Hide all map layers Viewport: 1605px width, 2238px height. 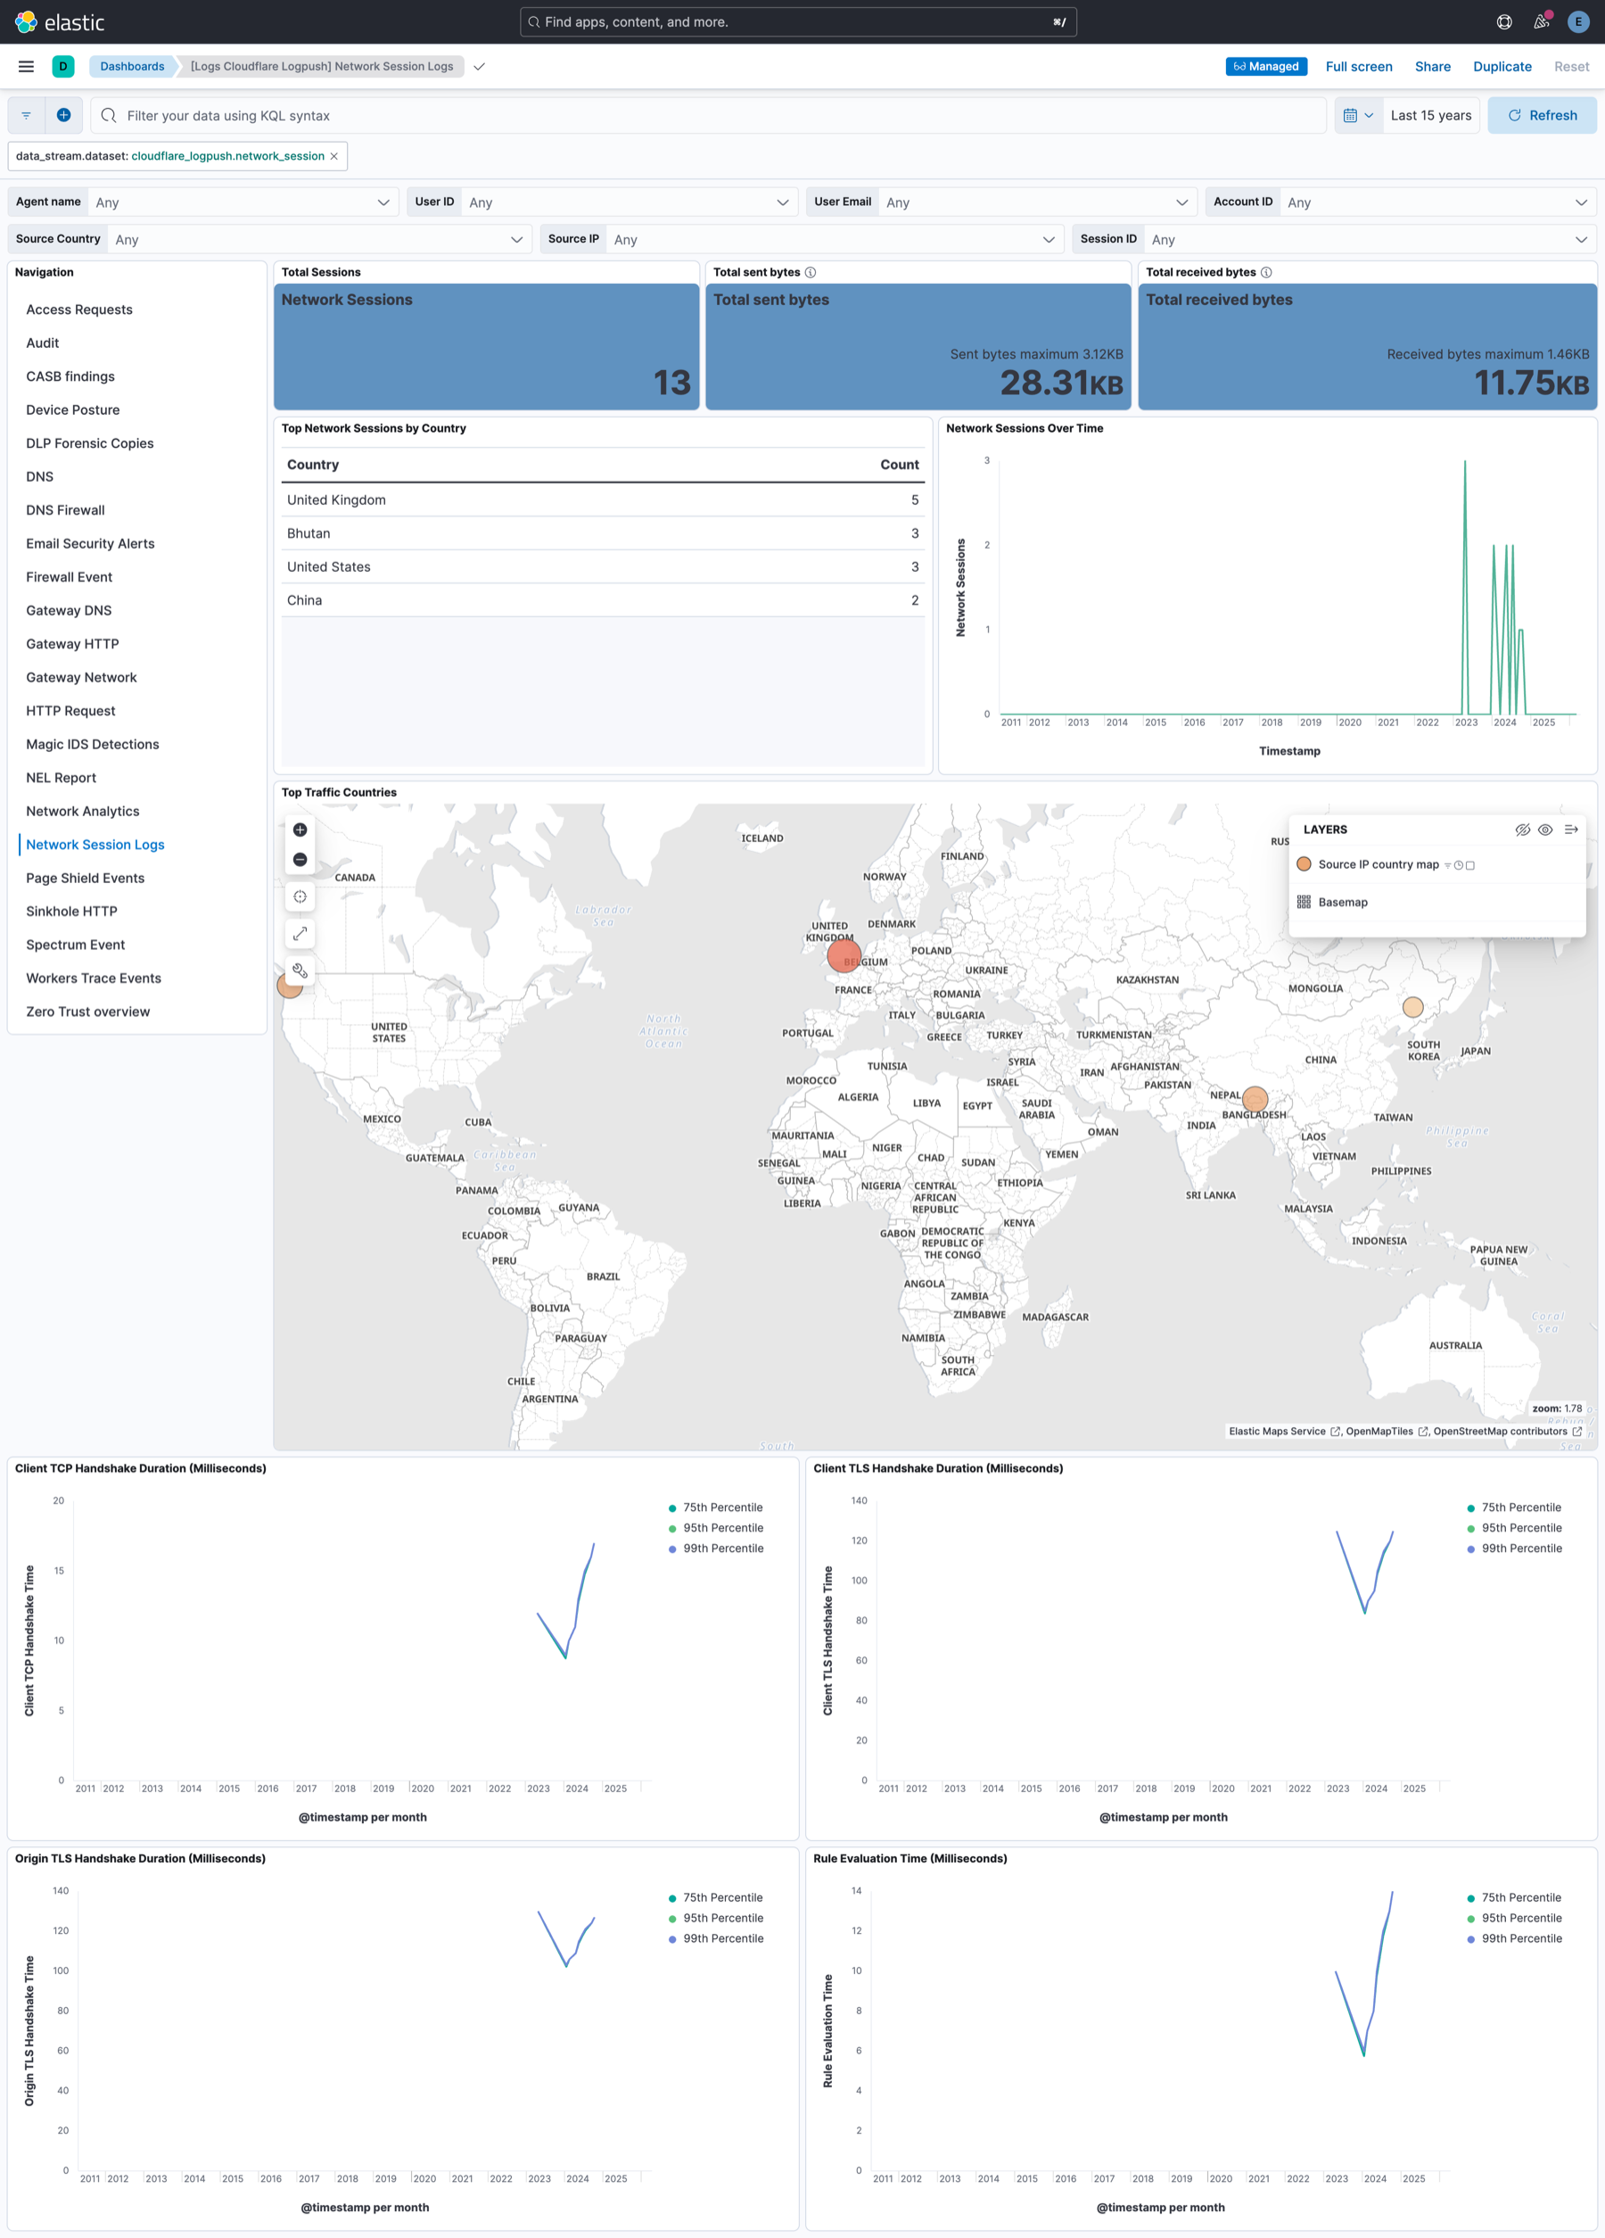[x=1522, y=830]
